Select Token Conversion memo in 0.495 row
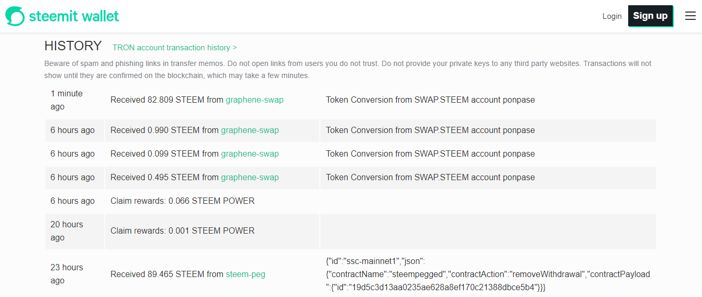 [430, 177]
